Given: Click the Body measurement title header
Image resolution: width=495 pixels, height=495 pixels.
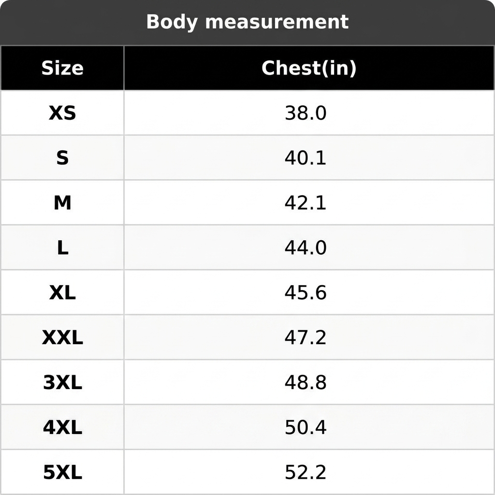Looking at the screenshot, I should [247, 22].
